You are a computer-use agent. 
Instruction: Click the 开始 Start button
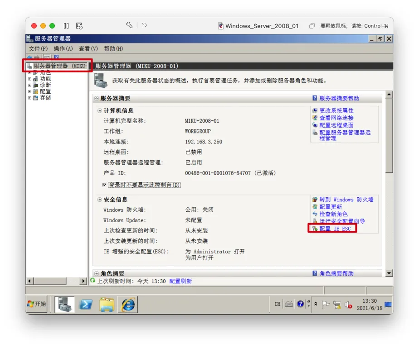36,304
